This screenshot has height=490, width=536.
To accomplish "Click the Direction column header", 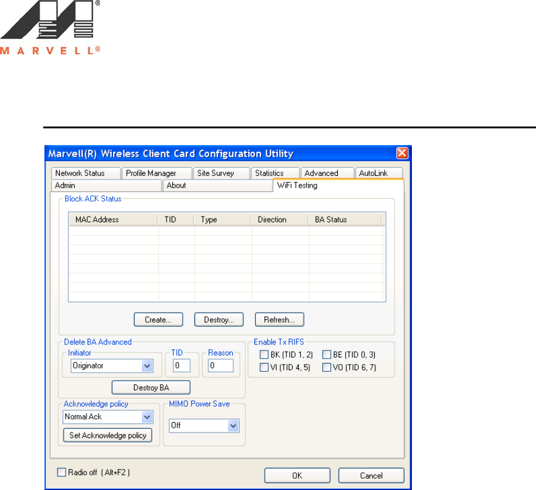I will pos(280,219).
